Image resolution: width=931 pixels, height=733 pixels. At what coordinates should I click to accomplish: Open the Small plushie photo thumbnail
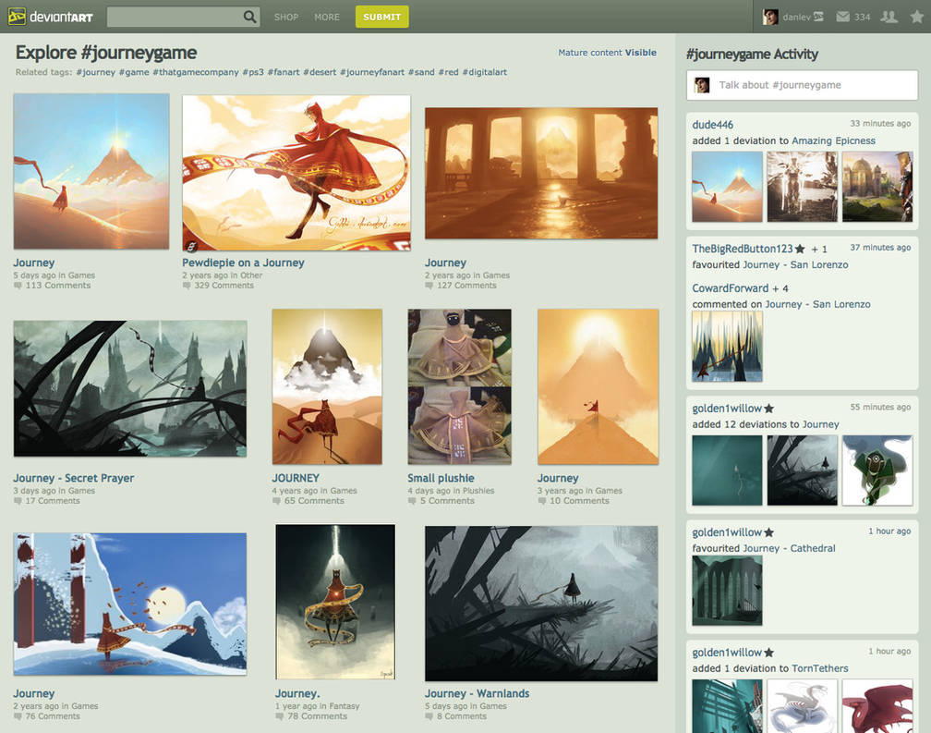click(x=460, y=386)
